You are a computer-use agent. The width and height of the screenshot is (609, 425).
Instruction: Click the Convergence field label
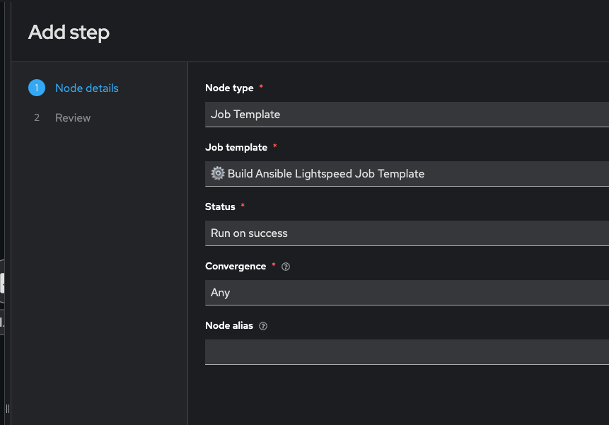[236, 266]
